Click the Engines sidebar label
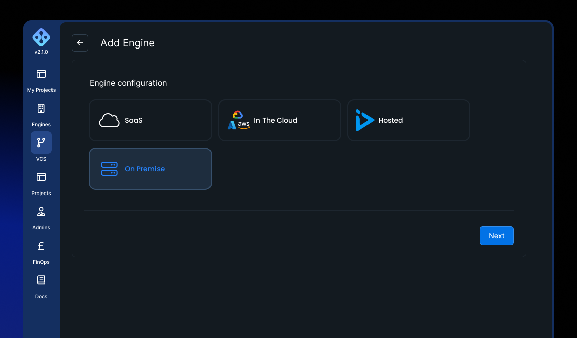The height and width of the screenshot is (338, 577). click(41, 124)
